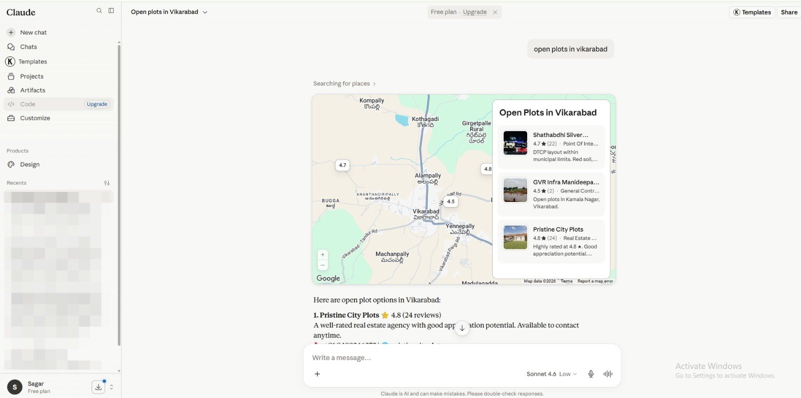This screenshot has width=801, height=398.
Task: Open the Pristine City Plots thumbnail
Action: (x=515, y=237)
